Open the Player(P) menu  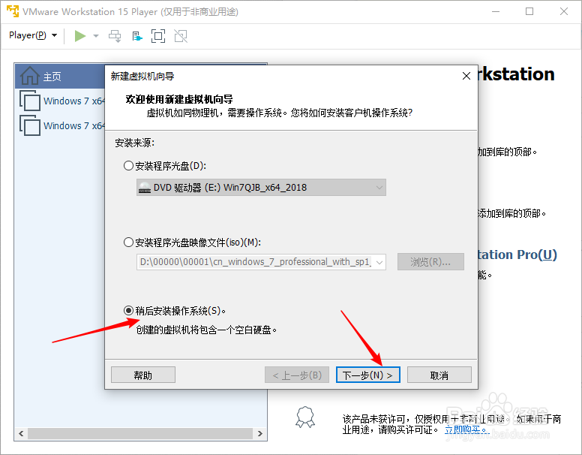click(x=33, y=35)
